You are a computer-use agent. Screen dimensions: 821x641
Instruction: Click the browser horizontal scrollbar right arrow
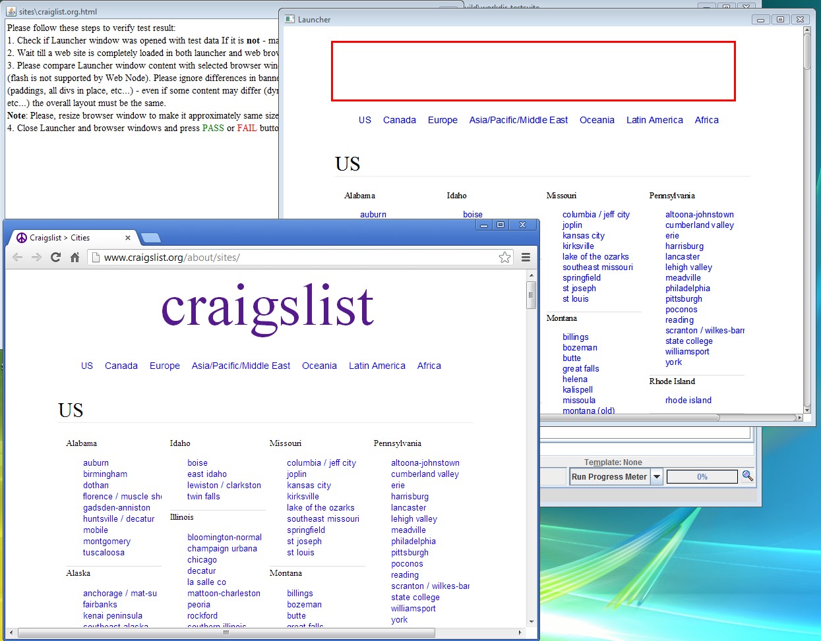coord(520,632)
